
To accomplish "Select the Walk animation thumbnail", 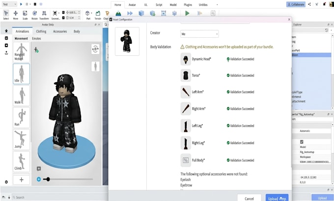I will pyautogui.click(x=21, y=96).
